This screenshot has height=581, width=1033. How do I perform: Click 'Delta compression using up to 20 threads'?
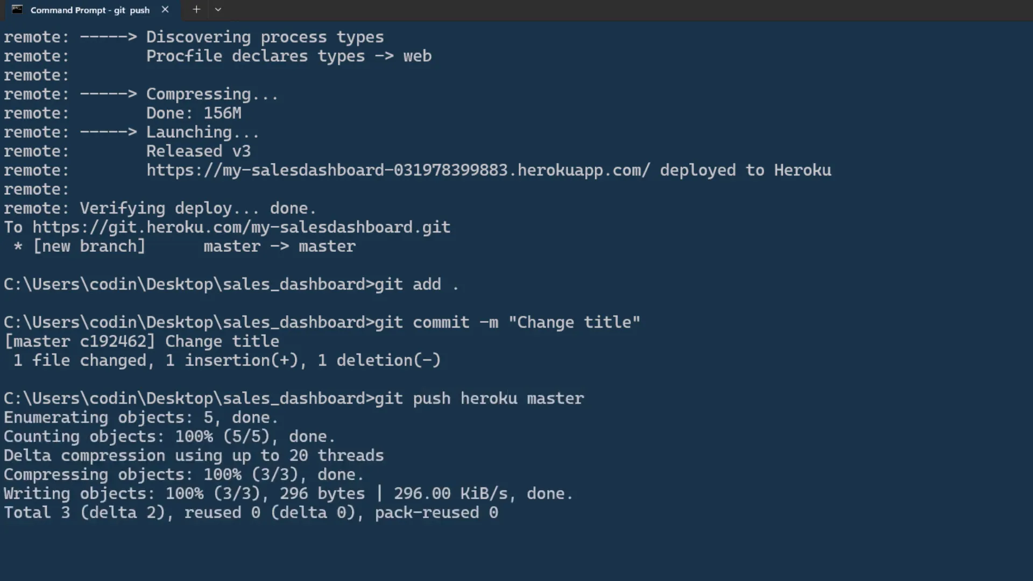(x=194, y=456)
